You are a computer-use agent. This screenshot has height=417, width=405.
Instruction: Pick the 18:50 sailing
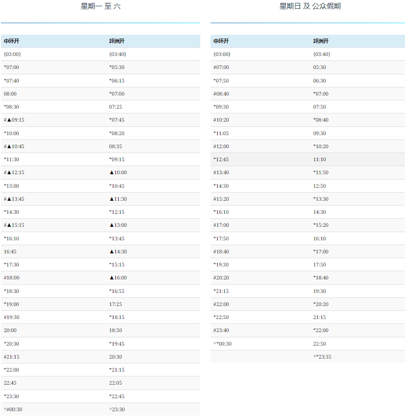(x=115, y=330)
